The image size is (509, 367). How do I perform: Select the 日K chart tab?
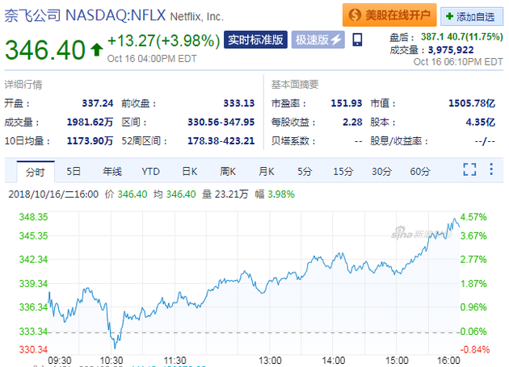tap(189, 171)
